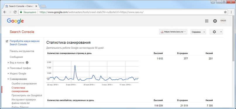This screenshot has height=109, width=236.
Task: Open the Google apps grid icon
Action: pyautogui.click(x=207, y=21)
